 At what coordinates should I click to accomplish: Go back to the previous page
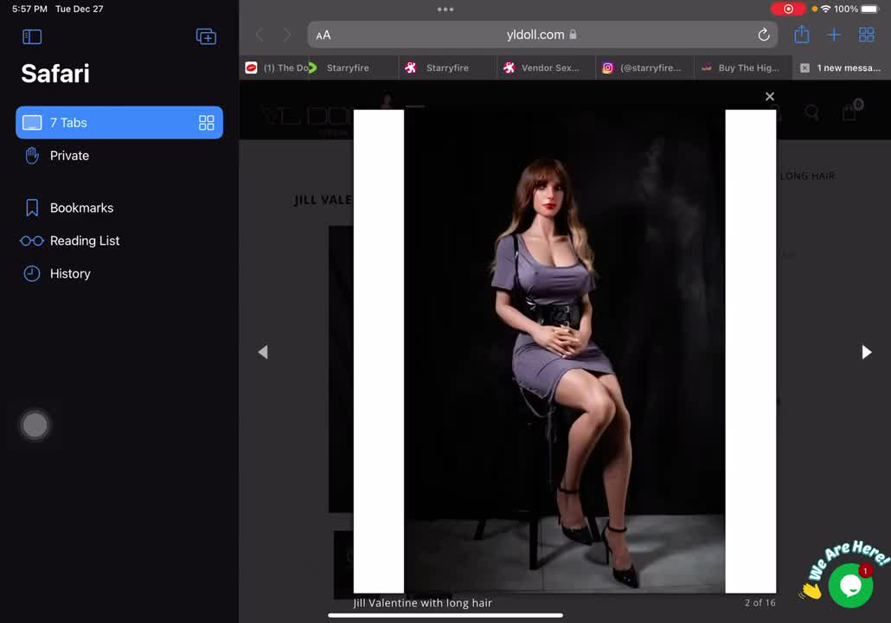click(260, 35)
